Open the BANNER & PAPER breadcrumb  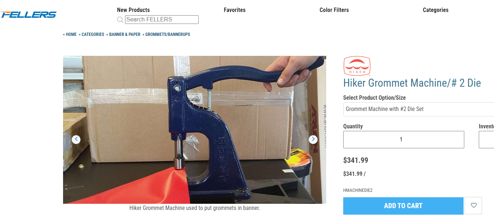point(123,34)
